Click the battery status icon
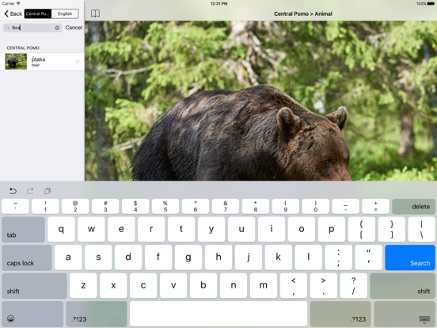The width and height of the screenshot is (437, 328). [431, 4]
